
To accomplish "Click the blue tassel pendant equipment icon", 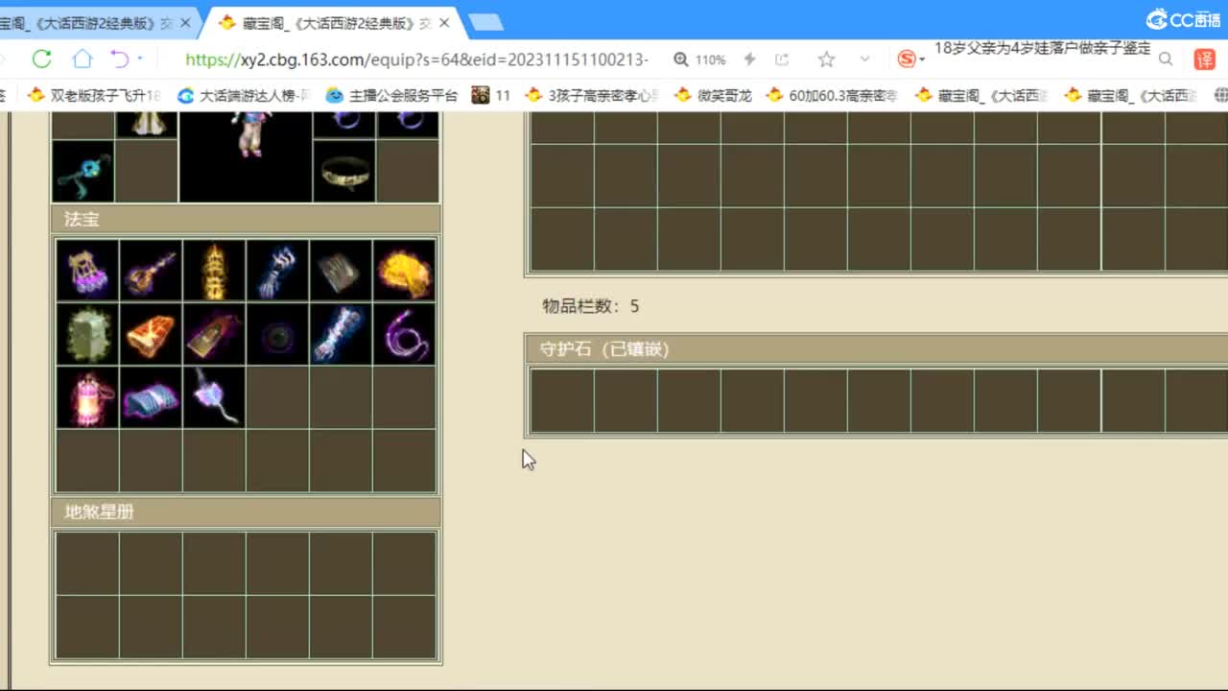I will point(83,171).
